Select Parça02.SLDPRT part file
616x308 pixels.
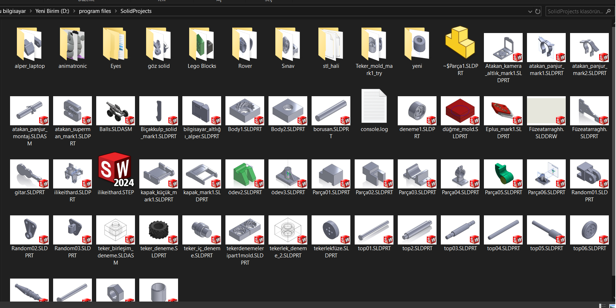pyautogui.click(x=374, y=178)
